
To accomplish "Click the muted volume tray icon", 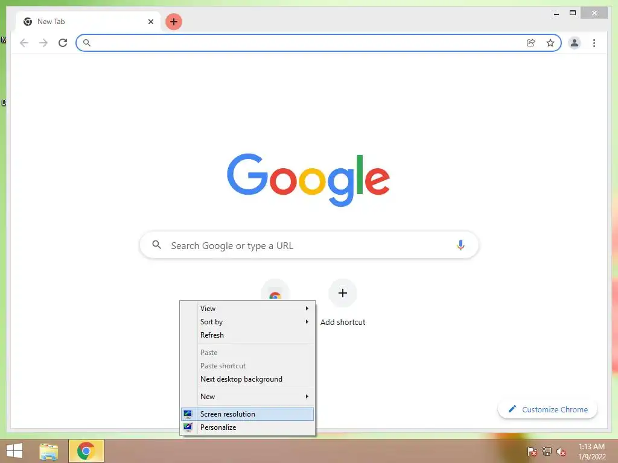I will tap(561, 452).
